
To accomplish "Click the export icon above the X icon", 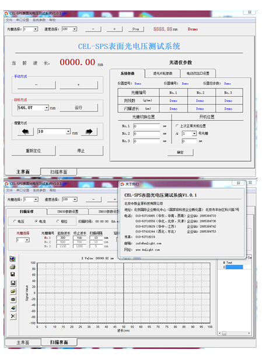I will point(13,308).
